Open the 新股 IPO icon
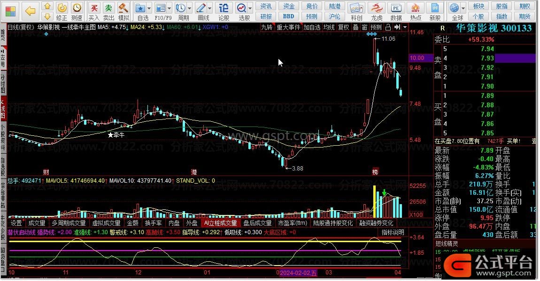Viewport: 540px width, 281px height. pos(435,7)
